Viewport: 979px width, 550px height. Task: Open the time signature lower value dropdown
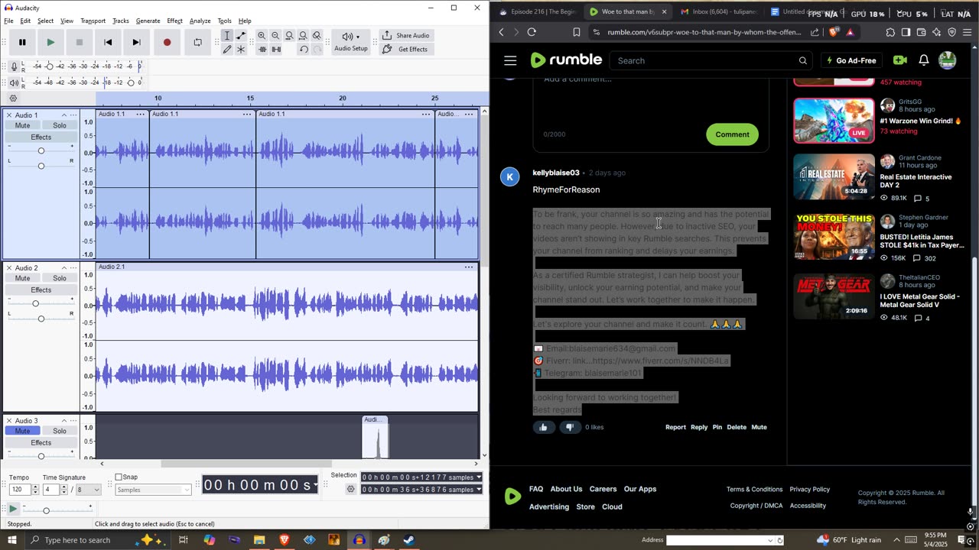click(89, 490)
